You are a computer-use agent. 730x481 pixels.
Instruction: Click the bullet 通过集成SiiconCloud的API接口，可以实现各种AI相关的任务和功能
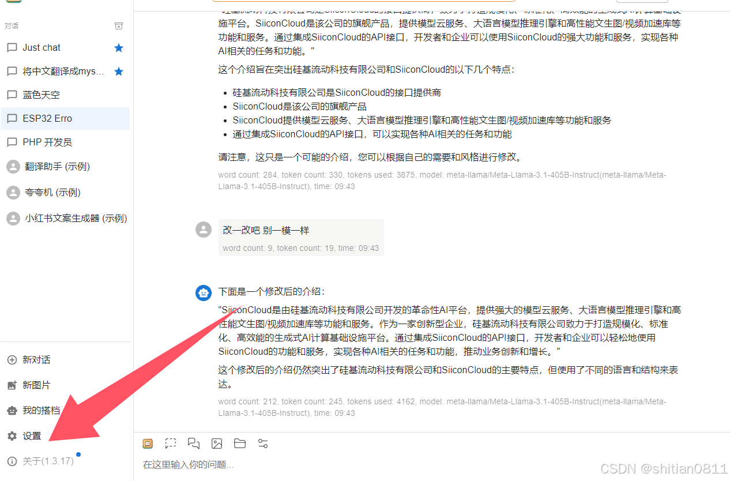tap(372, 134)
